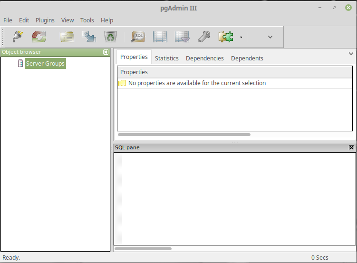Click the Properties column header
This screenshot has height=263, width=357.
click(235, 72)
